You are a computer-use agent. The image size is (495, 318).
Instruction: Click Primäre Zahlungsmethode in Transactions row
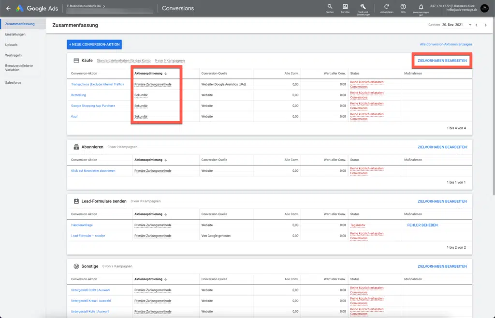pyautogui.click(x=153, y=84)
